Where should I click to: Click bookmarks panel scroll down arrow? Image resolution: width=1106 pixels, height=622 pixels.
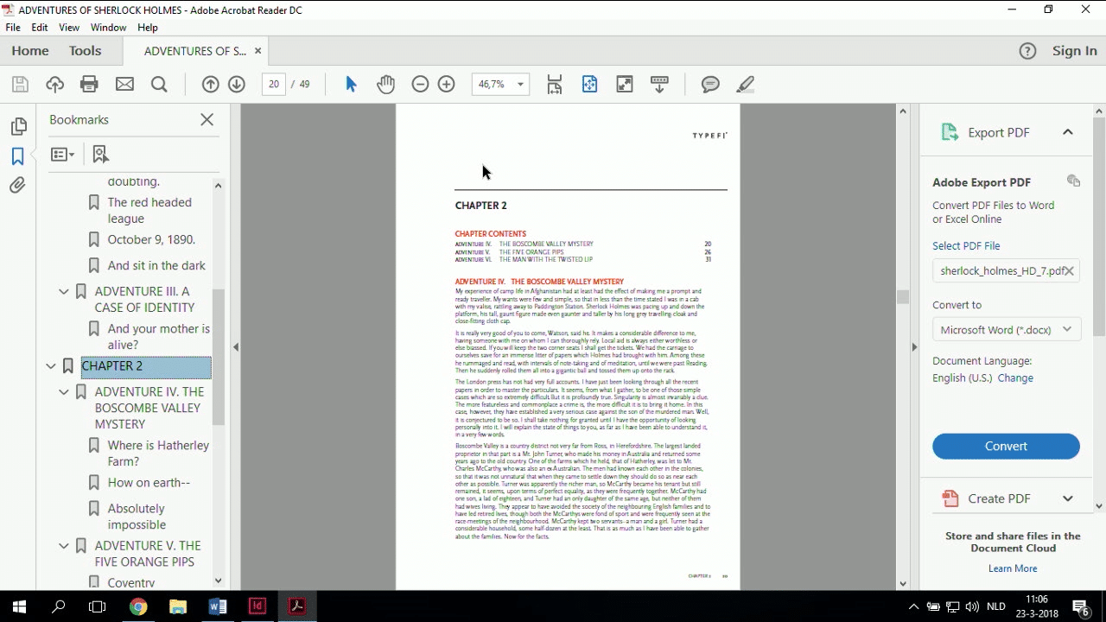click(x=218, y=581)
